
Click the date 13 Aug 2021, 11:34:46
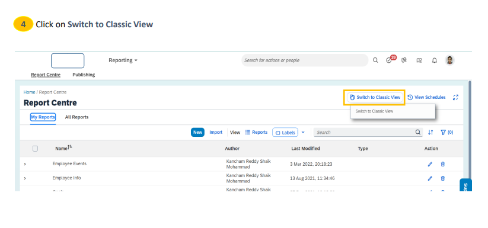(x=312, y=178)
